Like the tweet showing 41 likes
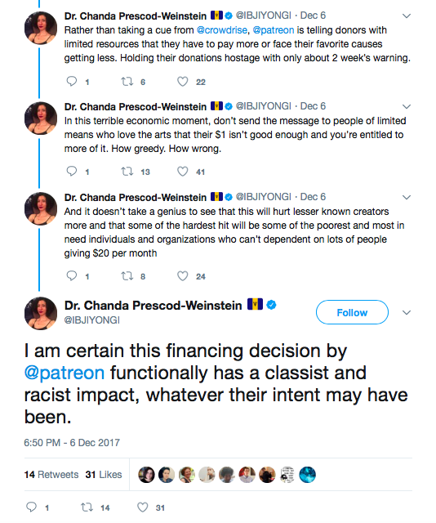The image size is (436, 523). (x=182, y=172)
